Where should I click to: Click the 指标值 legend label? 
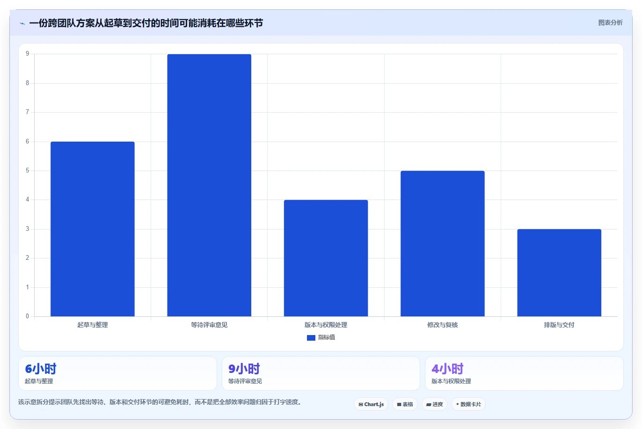coord(327,337)
